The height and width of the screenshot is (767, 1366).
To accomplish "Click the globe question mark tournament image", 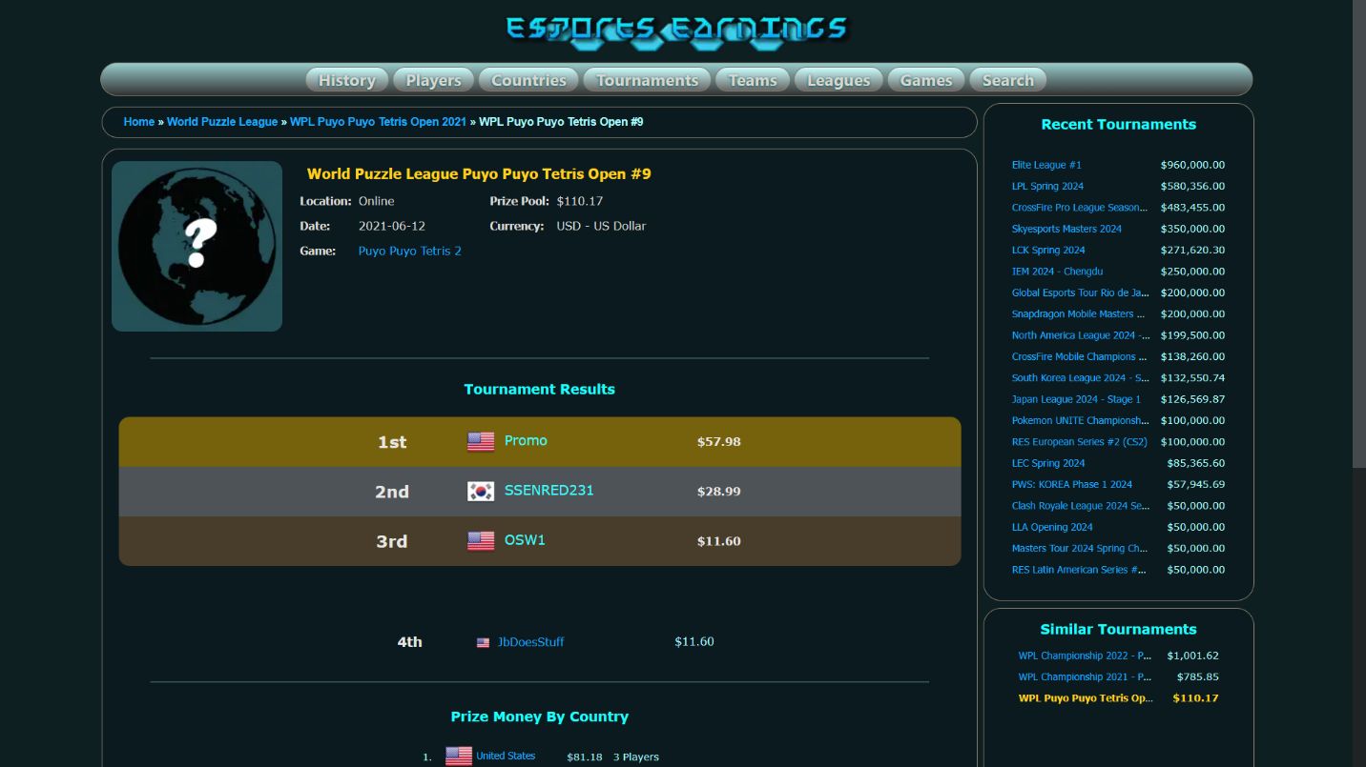I will coord(197,246).
